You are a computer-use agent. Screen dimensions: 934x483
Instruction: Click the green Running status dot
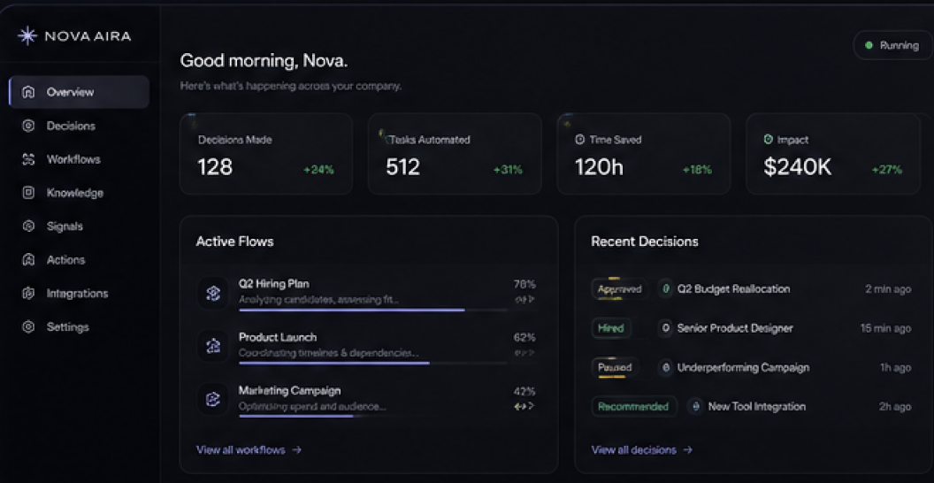[869, 45]
